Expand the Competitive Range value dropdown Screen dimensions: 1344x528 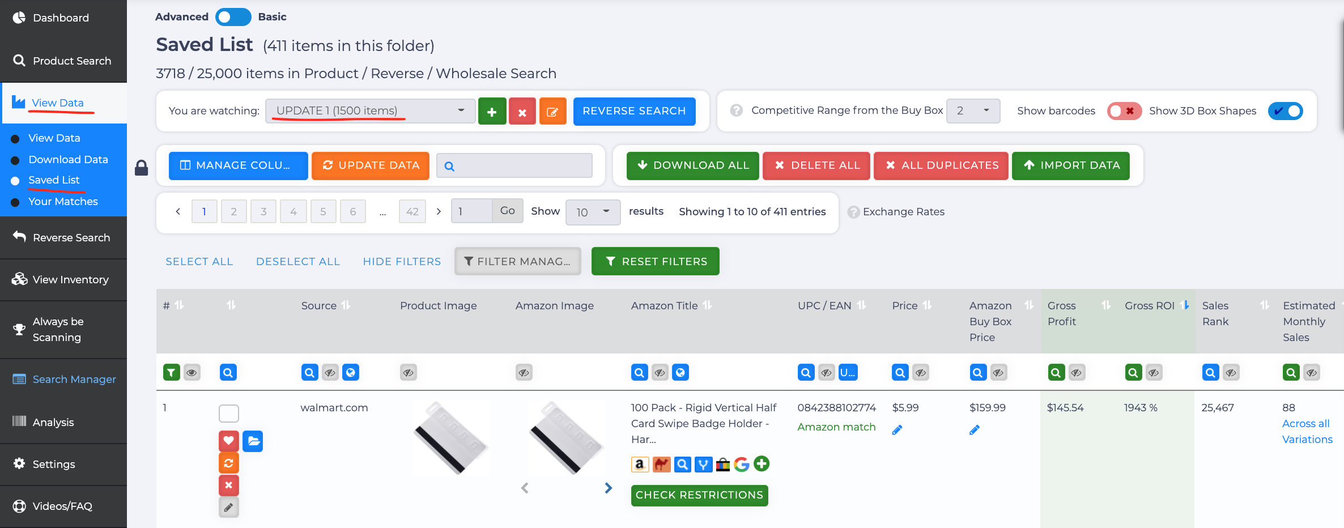click(x=972, y=111)
